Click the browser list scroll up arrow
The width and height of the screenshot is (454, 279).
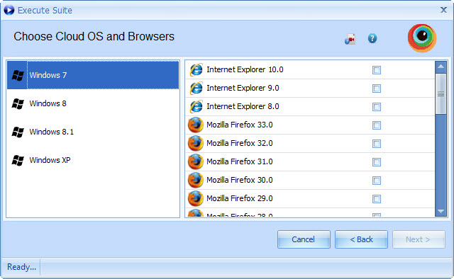[441, 67]
